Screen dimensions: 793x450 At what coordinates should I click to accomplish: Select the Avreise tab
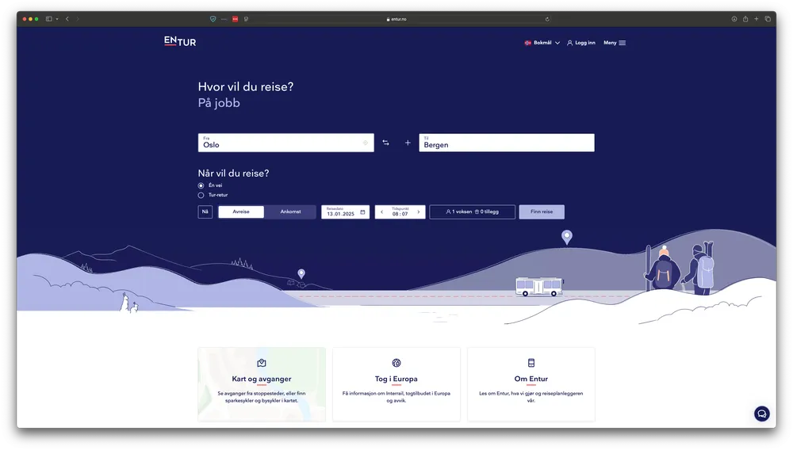[241, 212]
